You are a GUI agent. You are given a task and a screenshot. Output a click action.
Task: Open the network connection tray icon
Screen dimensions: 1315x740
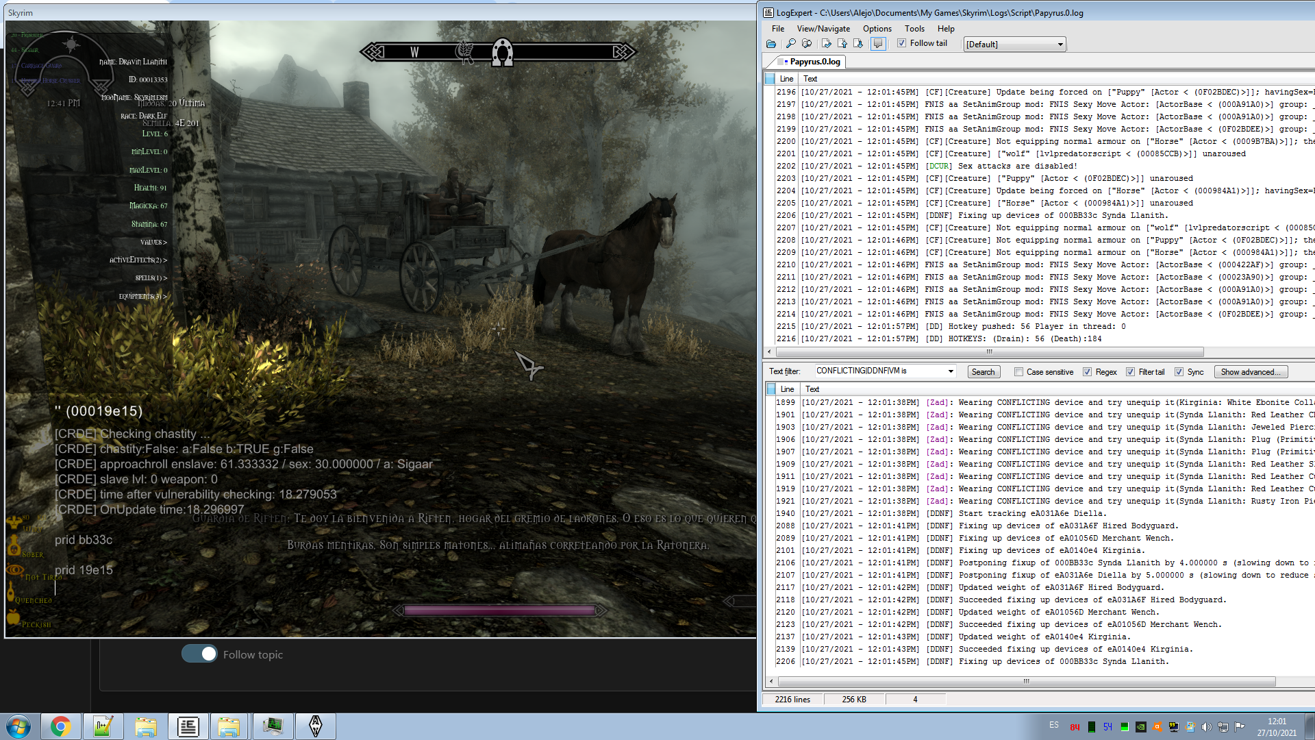(1223, 727)
